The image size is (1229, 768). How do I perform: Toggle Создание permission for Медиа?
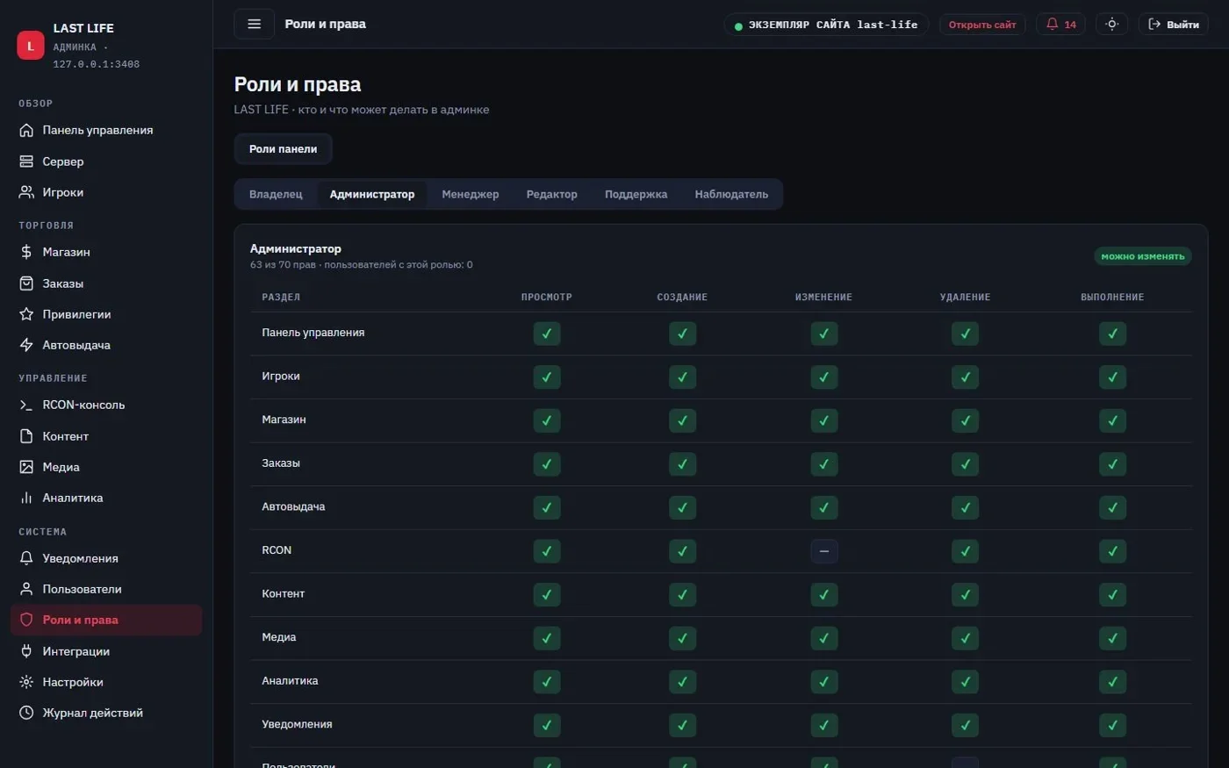(x=682, y=638)
